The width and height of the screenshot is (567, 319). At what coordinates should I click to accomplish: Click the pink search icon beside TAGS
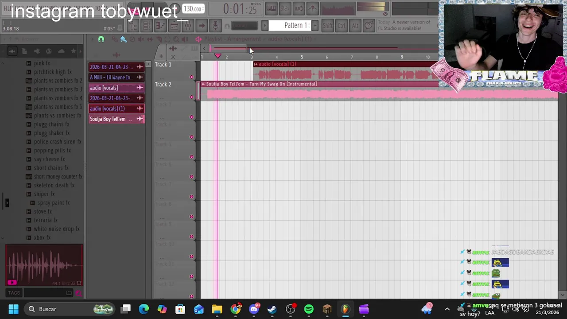[x=78, y=293]
